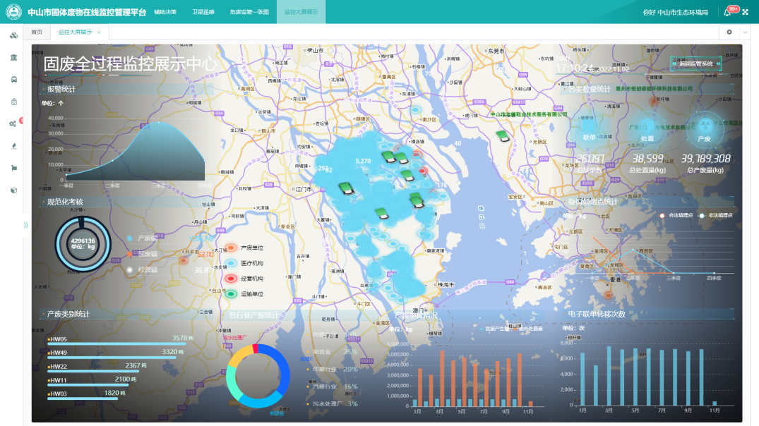Toggle the 医废端 donut legend
Viewport: 759px width, 426px height.
point(143,254)
